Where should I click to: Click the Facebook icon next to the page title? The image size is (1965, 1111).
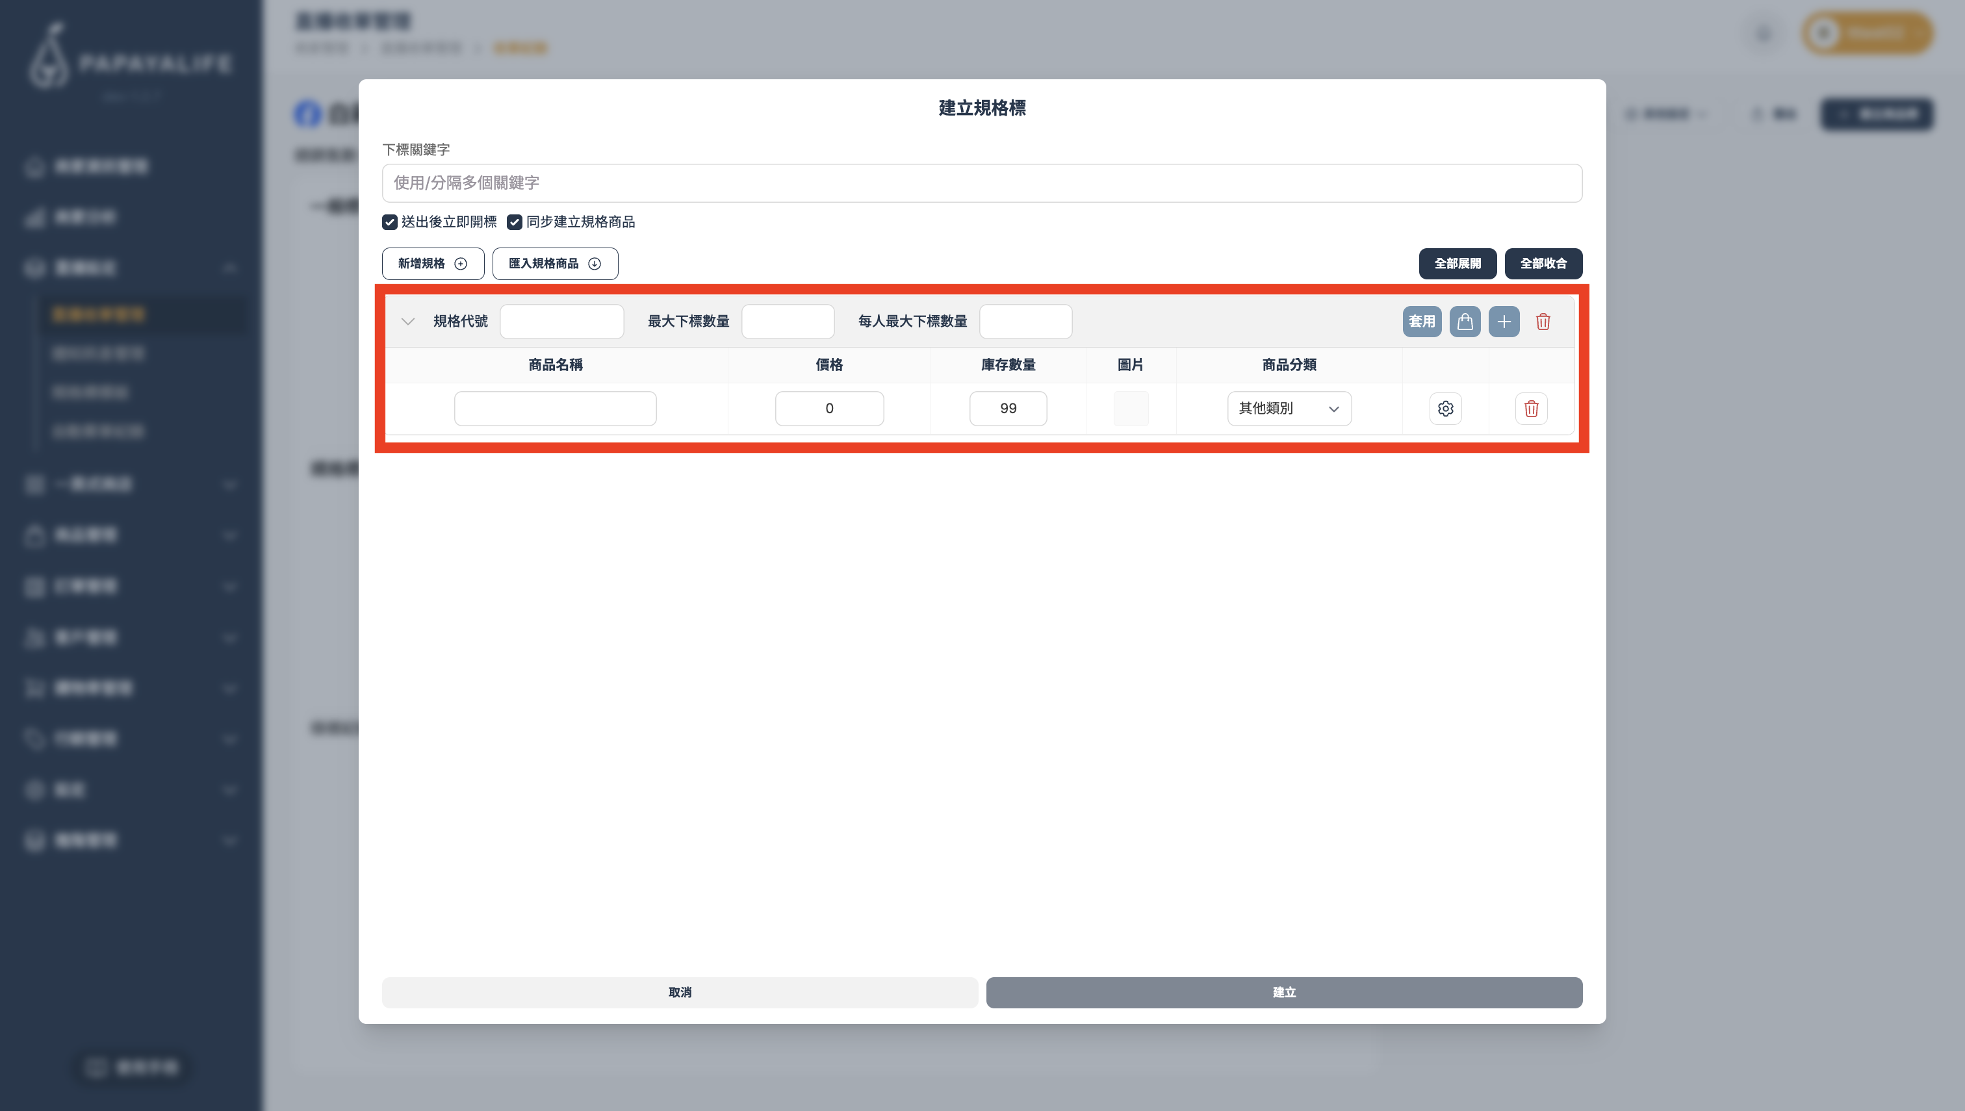(x=308, y=114)
